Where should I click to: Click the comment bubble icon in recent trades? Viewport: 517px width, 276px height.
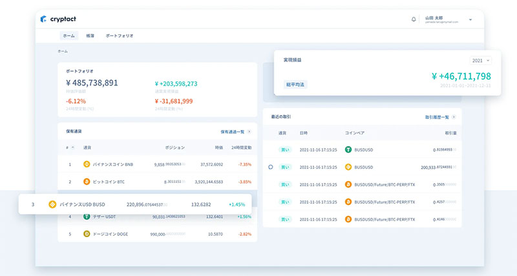coord(271,167)
